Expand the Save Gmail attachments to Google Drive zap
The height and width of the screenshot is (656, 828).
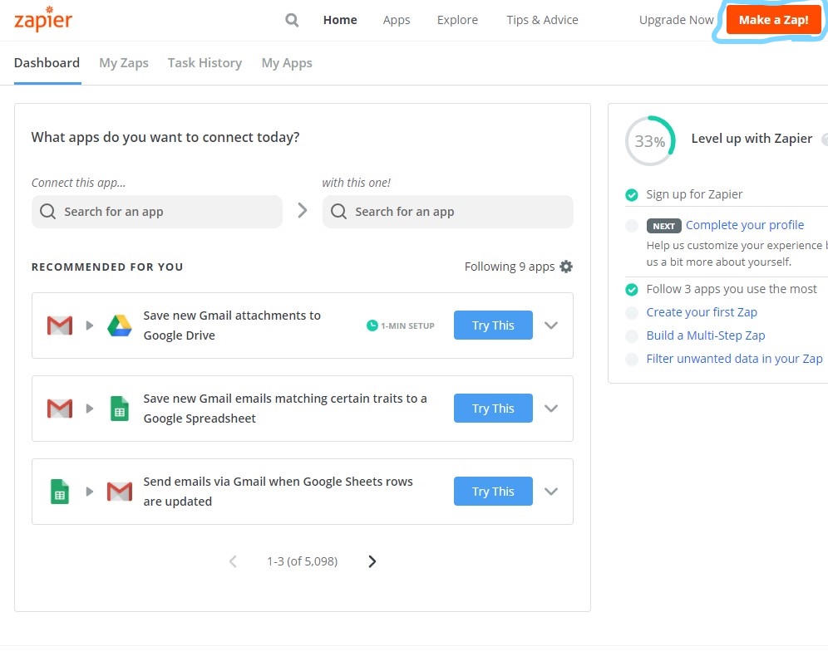coord(551,326)
